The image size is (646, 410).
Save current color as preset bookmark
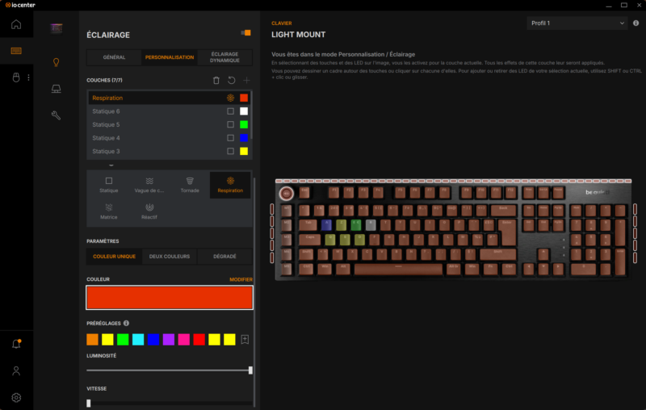245,339
